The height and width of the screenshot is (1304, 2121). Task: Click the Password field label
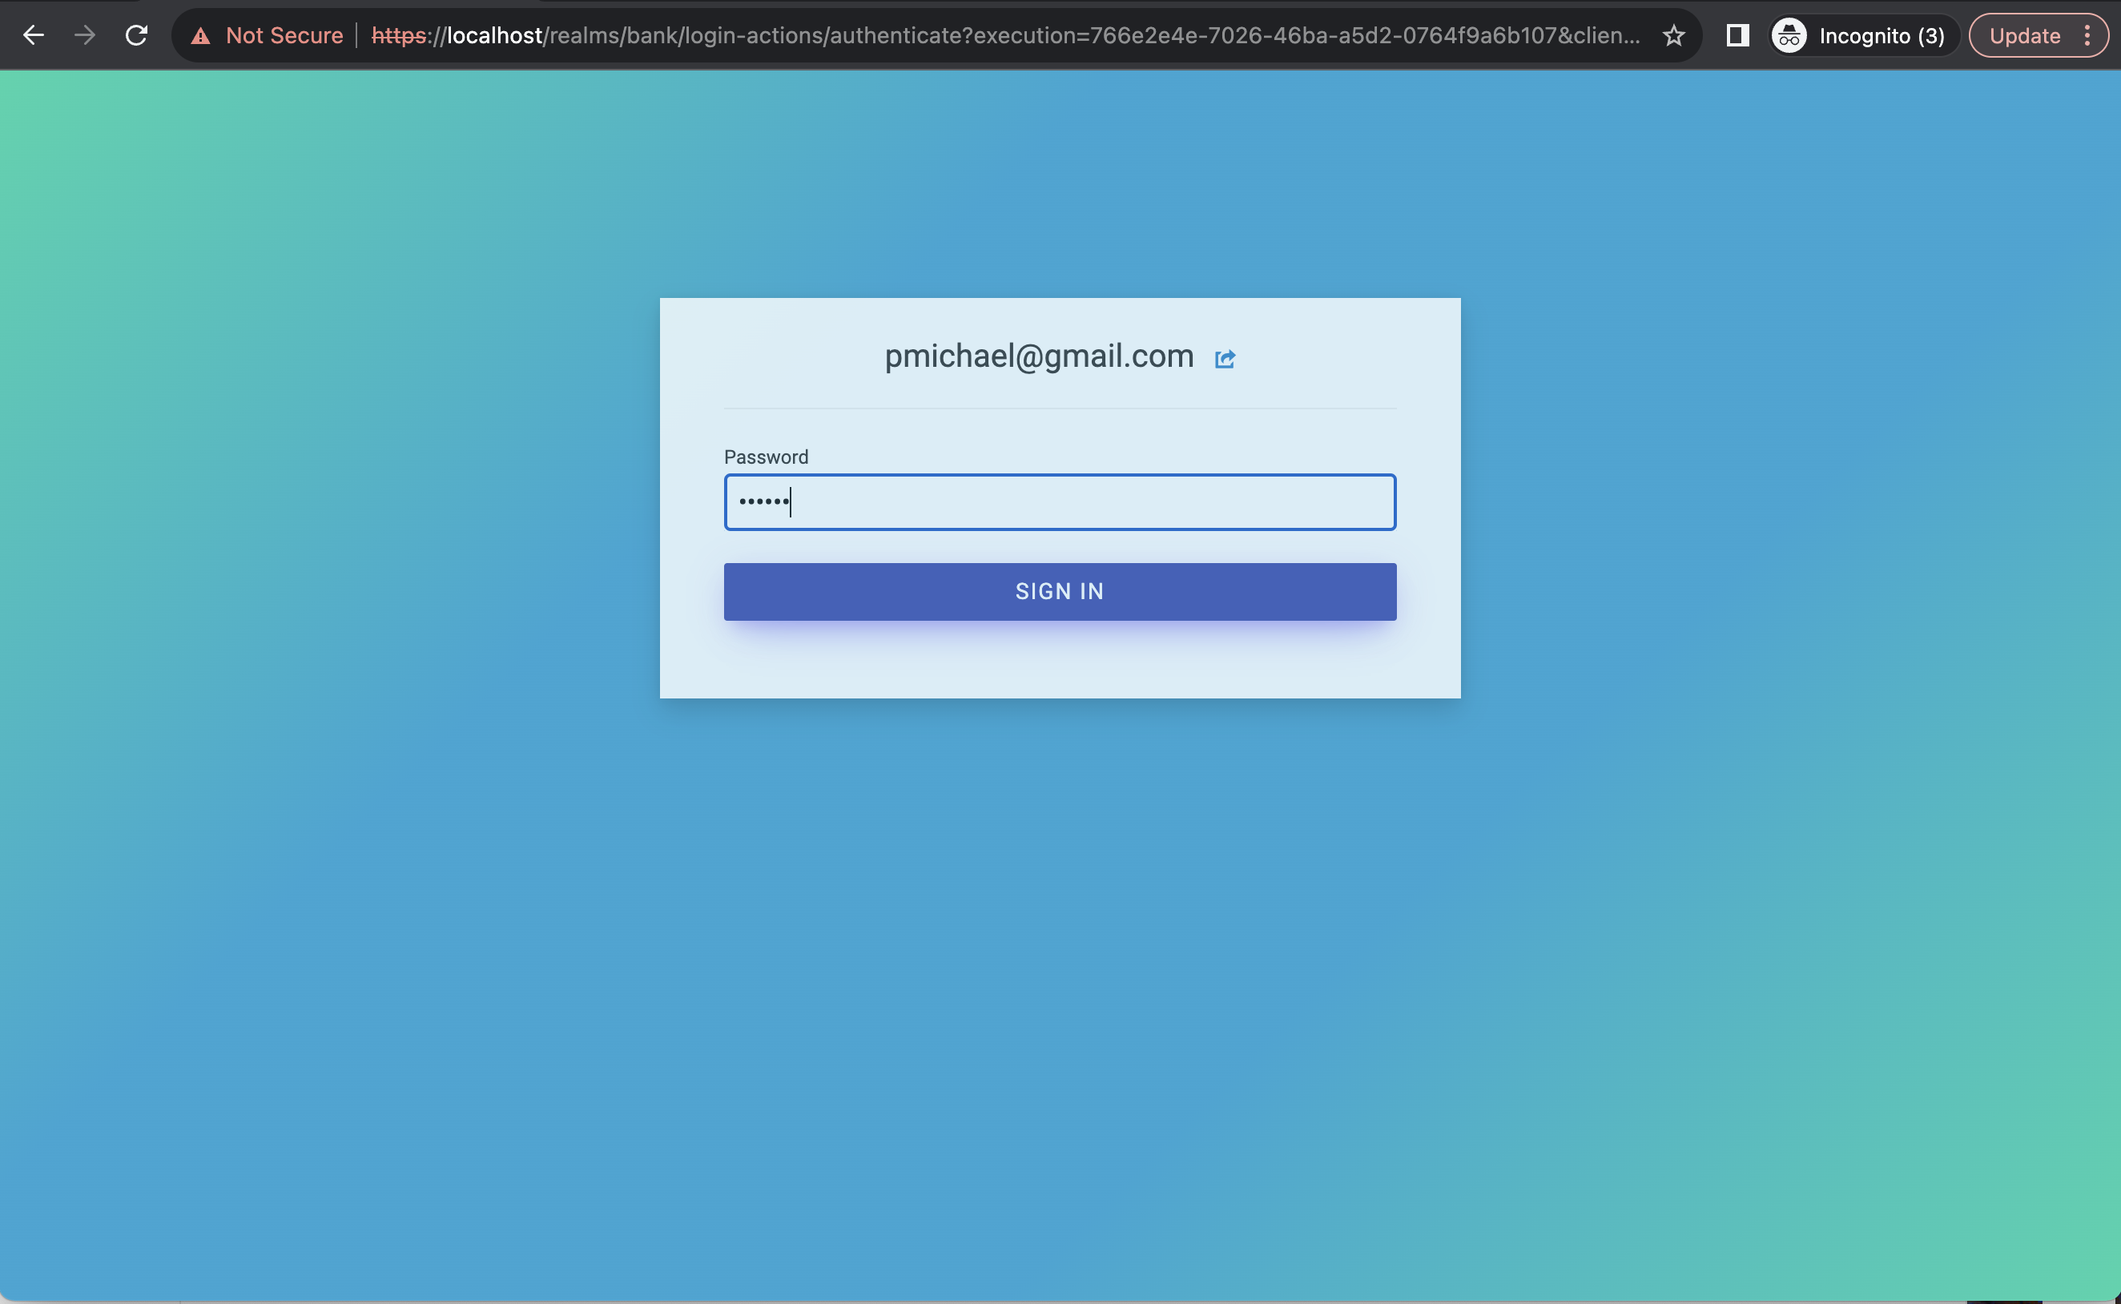point(766,457)
